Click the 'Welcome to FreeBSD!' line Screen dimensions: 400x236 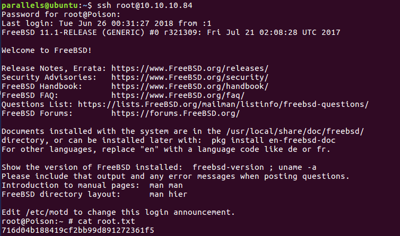coord(47,50)
